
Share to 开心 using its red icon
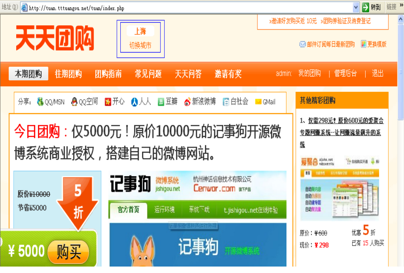108,102
